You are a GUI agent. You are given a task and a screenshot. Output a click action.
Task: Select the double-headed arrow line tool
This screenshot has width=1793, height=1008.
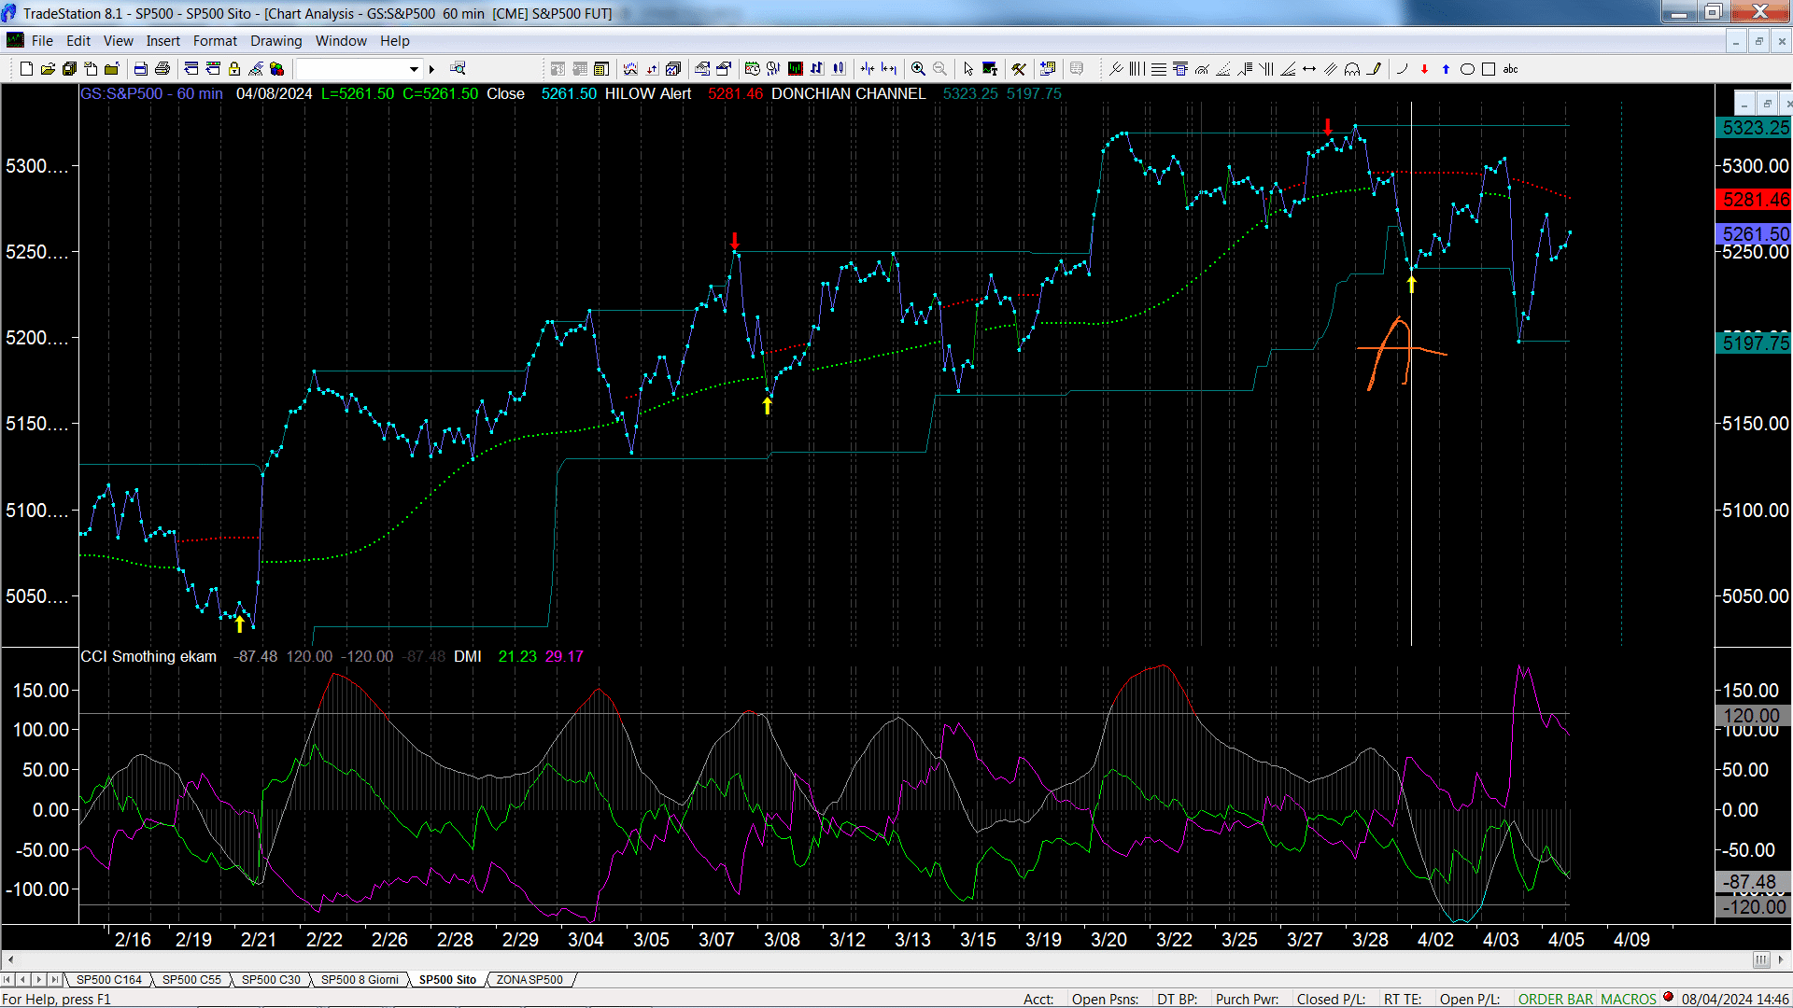point(1309,69)
